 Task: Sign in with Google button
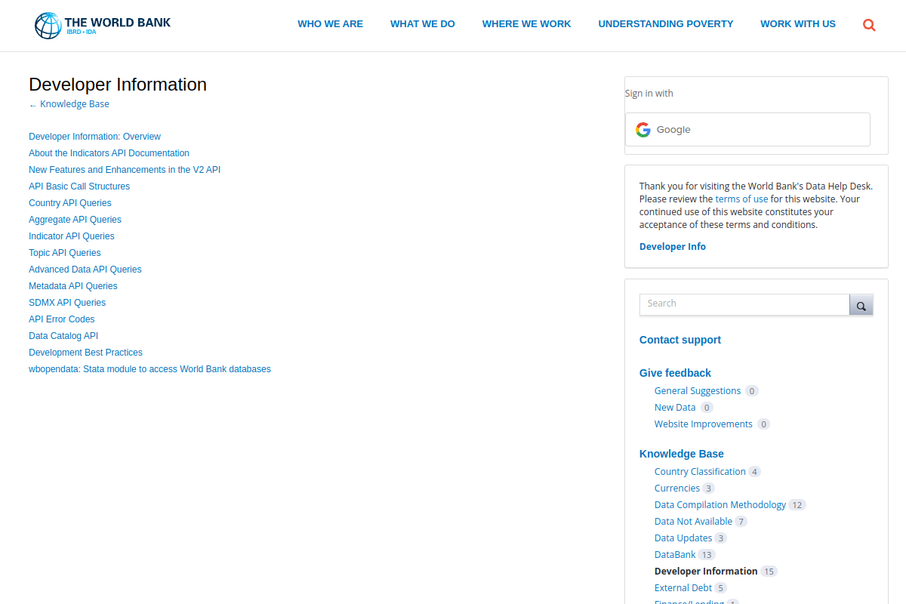click(747, 130)
